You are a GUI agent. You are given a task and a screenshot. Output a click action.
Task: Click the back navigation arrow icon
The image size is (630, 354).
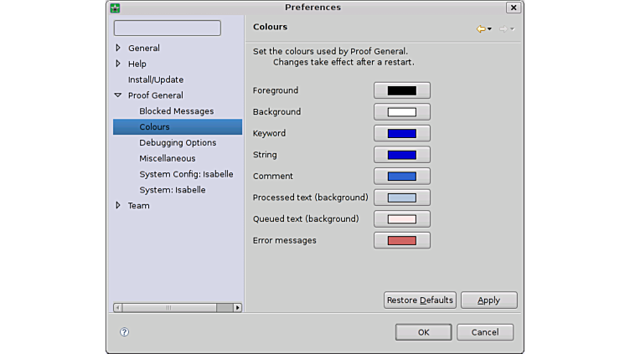481,29
